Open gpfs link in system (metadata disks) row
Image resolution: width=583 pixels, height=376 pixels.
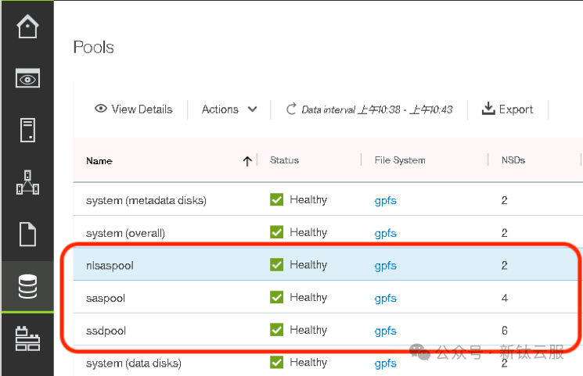386,201
